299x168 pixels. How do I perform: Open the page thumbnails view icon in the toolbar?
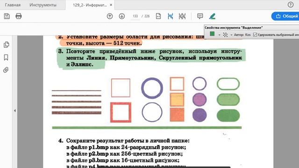click(182, 16)
